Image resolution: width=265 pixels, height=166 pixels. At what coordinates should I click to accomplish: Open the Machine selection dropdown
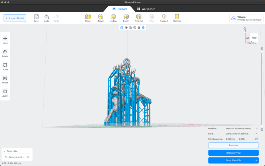click(256, 129)
